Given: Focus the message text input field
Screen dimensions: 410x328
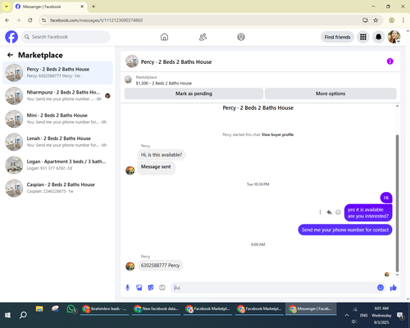Looking at the screenshot, I should [273, 288].
